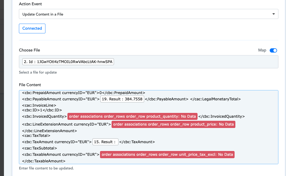Screen dimensions: 286x176
Task: Click the '19. Result : 384.7558' tag
Action: click(122, 99)
